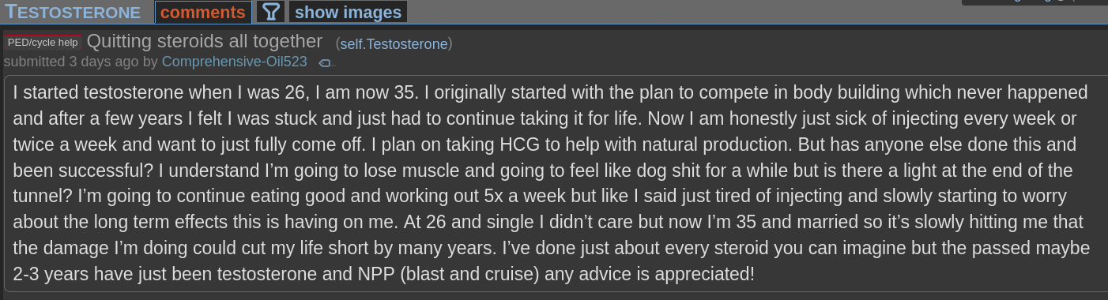The height and width of the screenshot is (300, 1108).
Task: Click the first line of the self-text box
Action: (551, 93)
